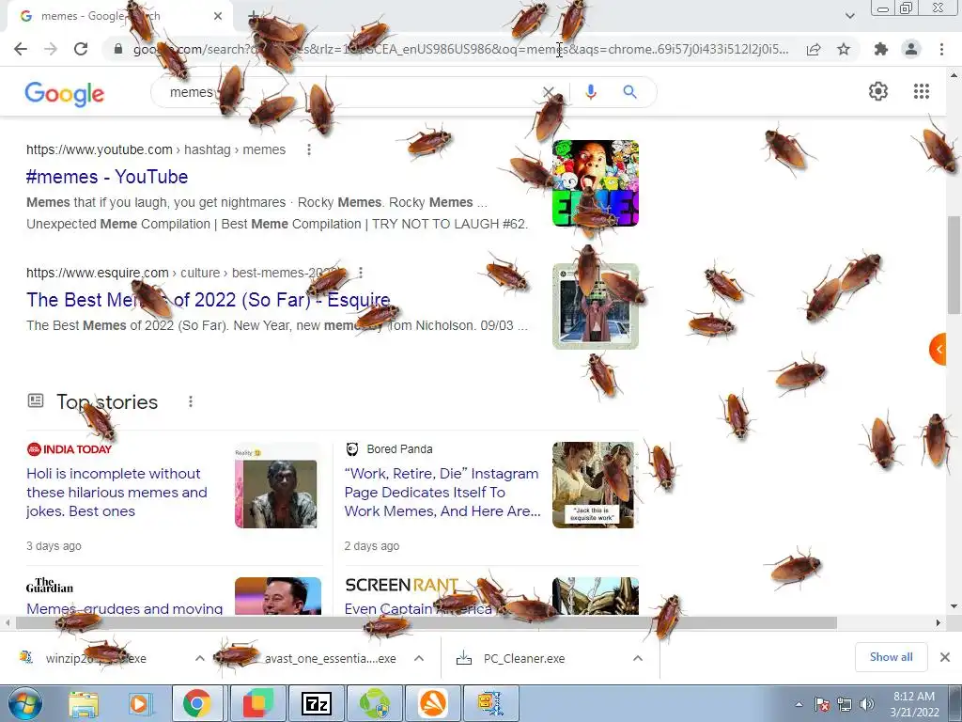962x722 pixels.
Task: Open a new tab with plus button
Action: pyautogui.click(x=253, y=17)
